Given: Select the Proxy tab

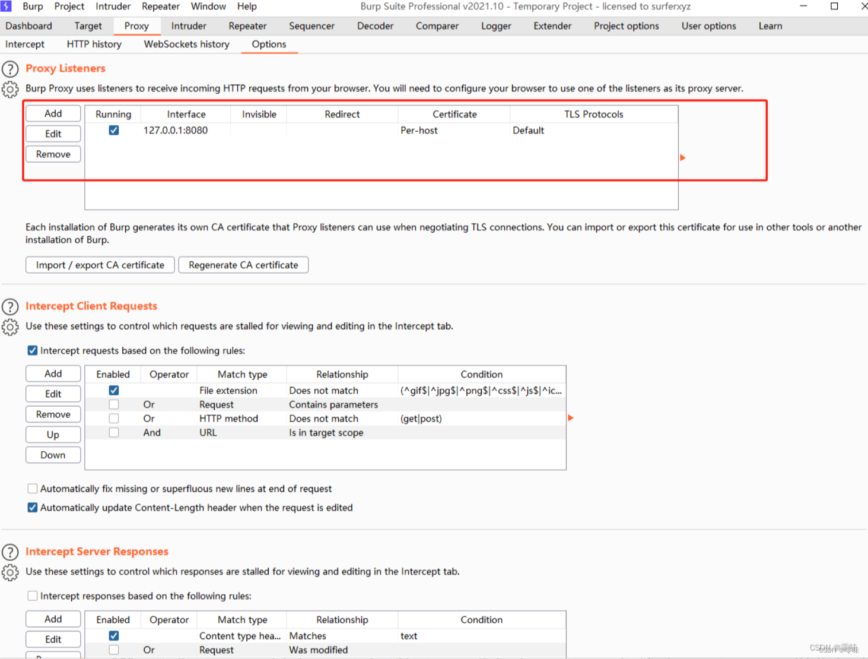Looking at the screenshot, I should pyautogui.click(x=136, y=26).
